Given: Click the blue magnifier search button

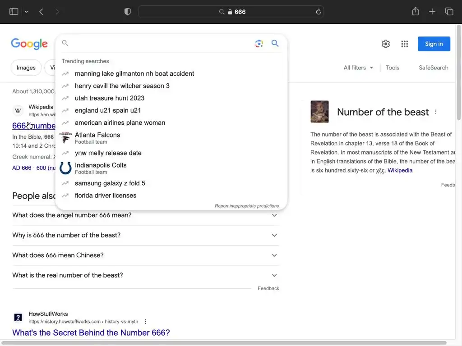Looking at the screenshot, I should [275, 44].
